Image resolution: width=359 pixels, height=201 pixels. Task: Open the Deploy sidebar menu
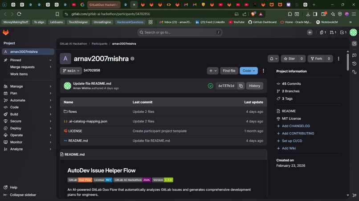28,128
